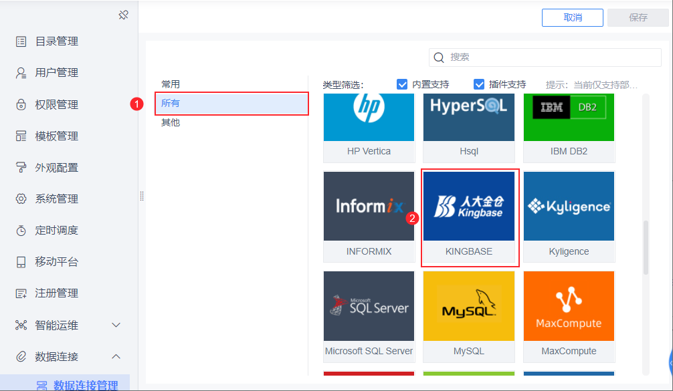Choose the IBM DB2 database tile

[569, 128]
